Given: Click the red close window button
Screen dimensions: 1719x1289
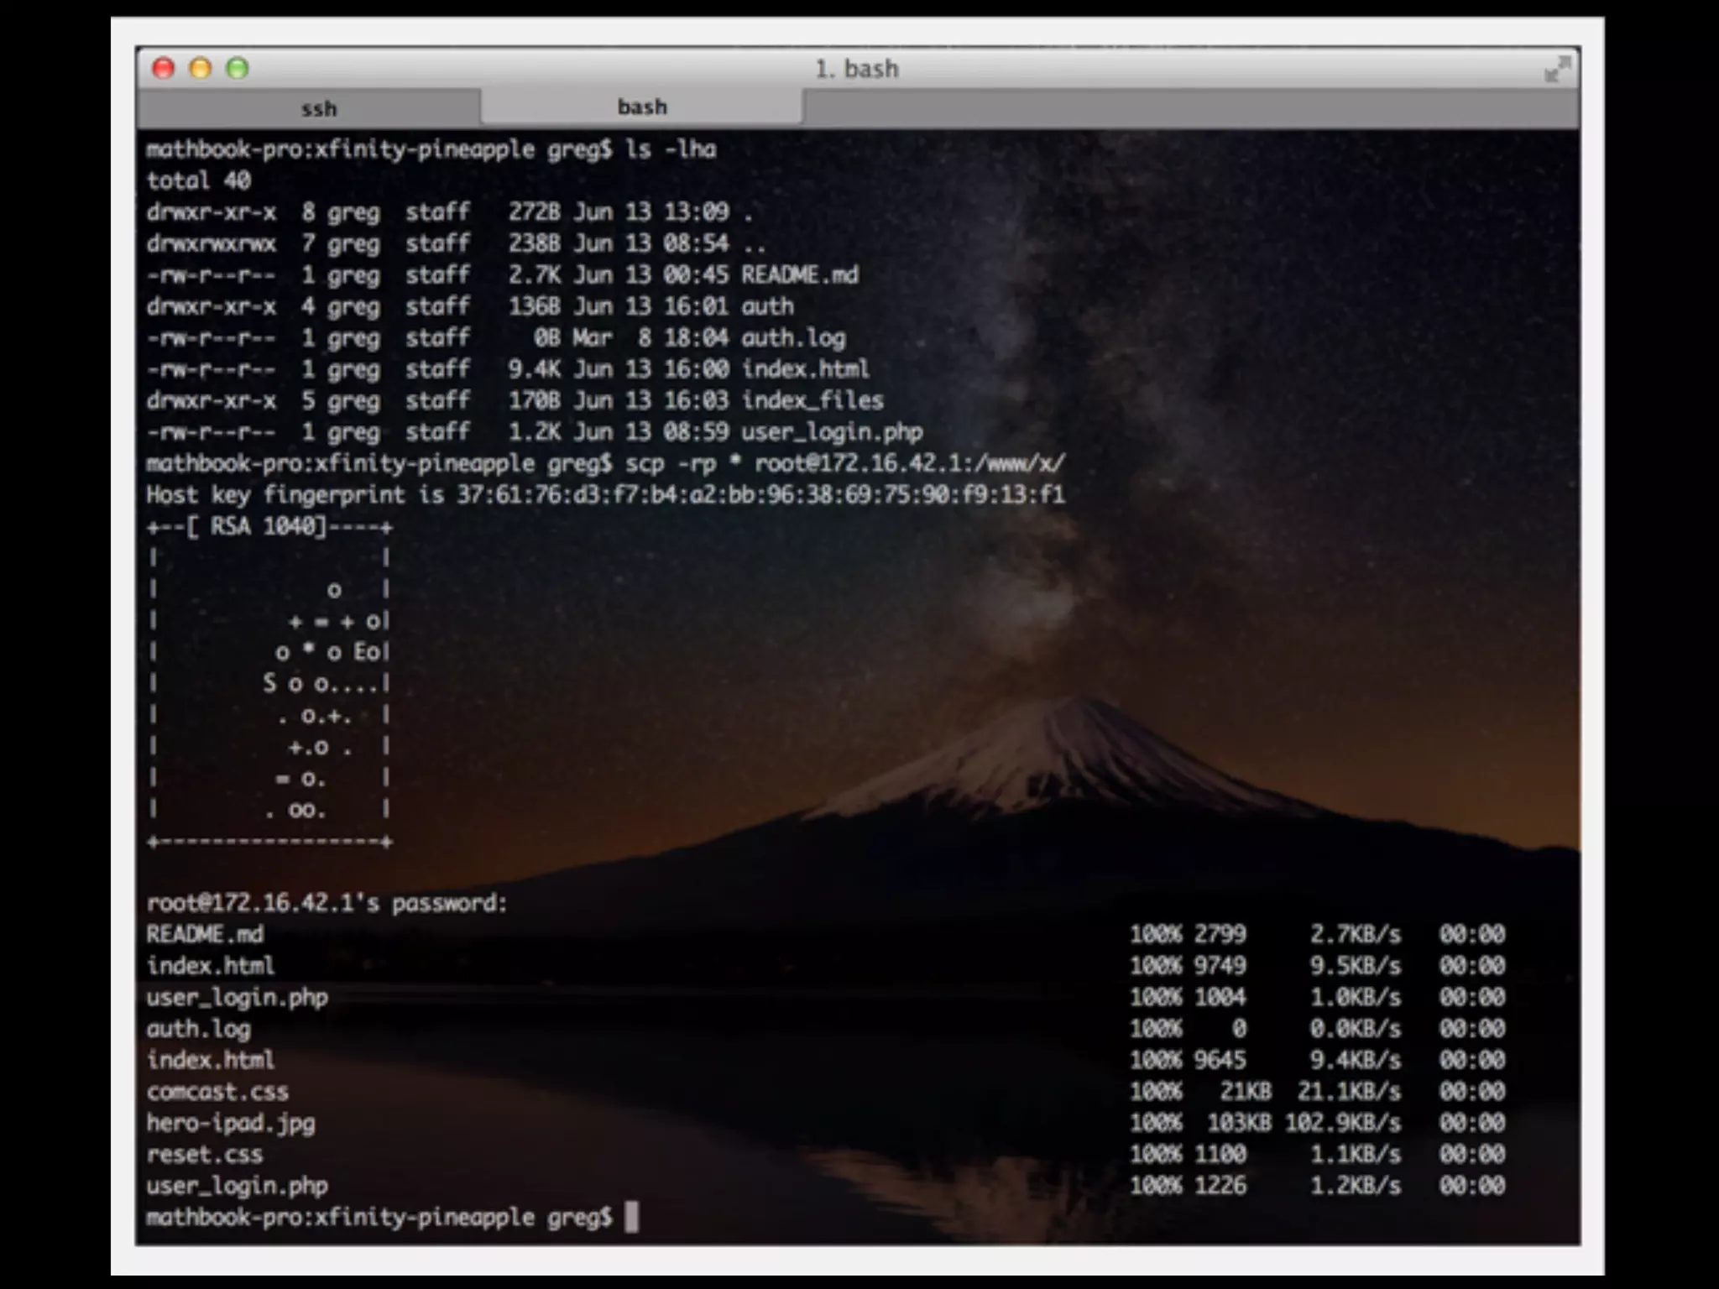Looking at the screenshot, I should pyautogui.click(x=164, y=69).
